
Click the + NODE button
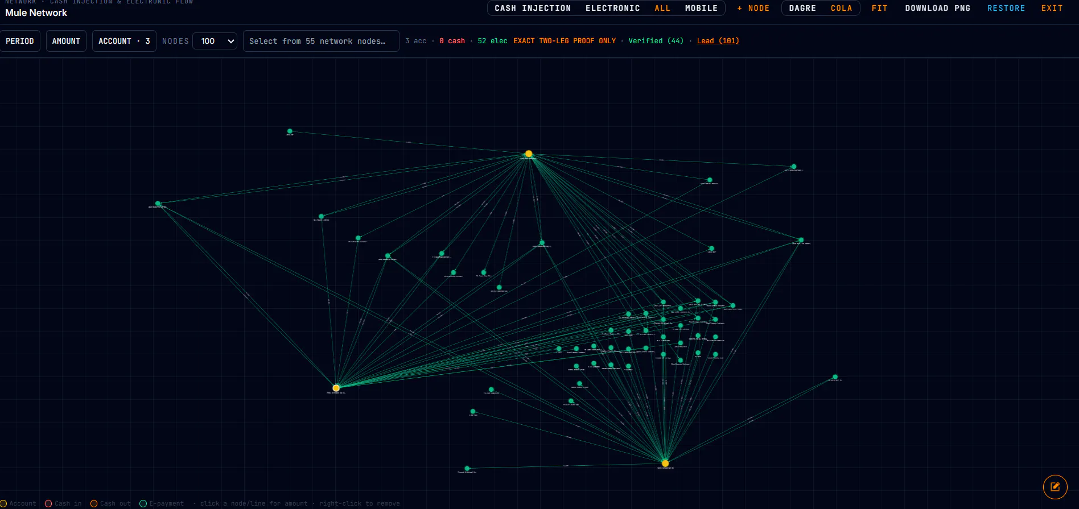click(753, 8)
